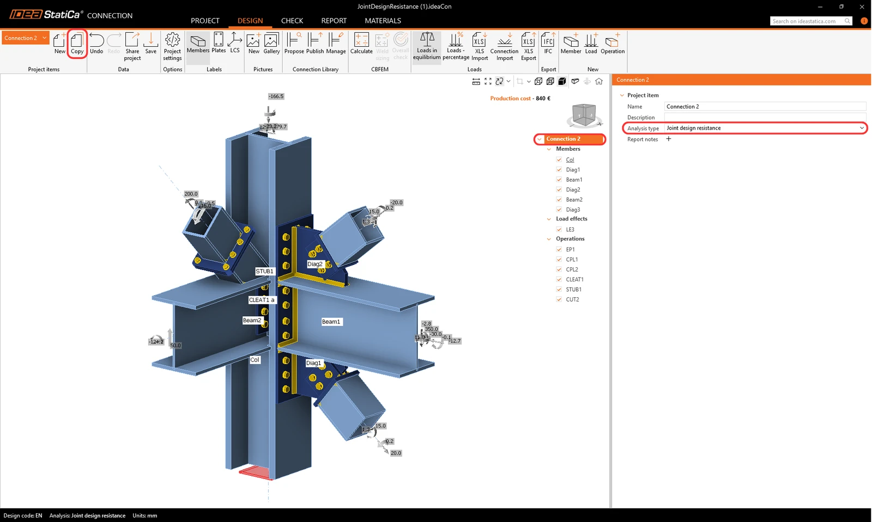Toggle LCS labels
The height and width of the screenshot is (522, 872).
pos(235,44)
